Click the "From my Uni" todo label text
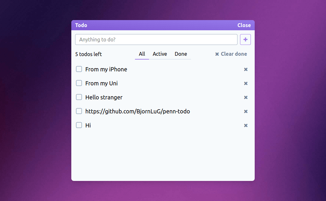Image resolution: width=326 pixels, height=201 pixels. (x=102, y=83)
